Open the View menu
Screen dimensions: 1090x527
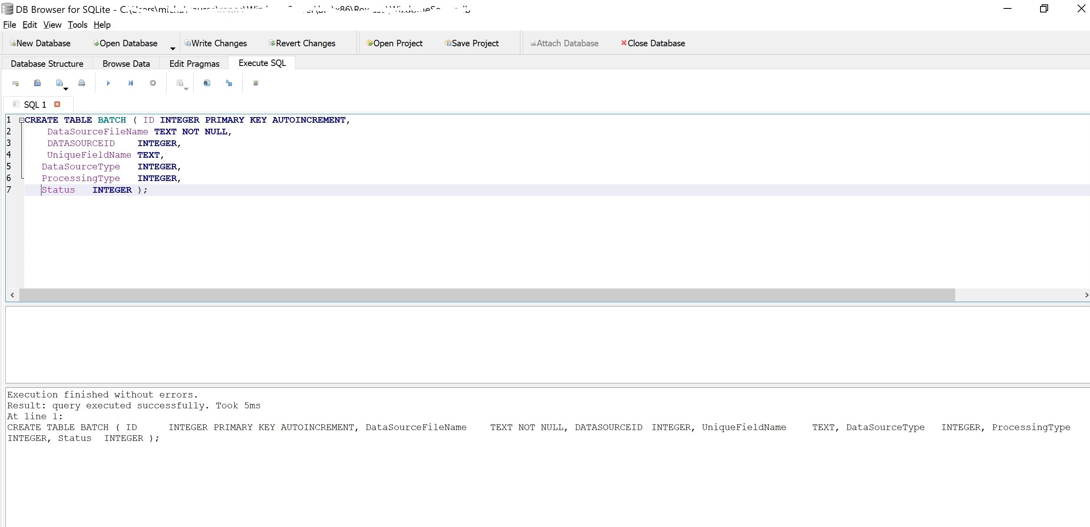pyautogui.click(x=52, y=25)
